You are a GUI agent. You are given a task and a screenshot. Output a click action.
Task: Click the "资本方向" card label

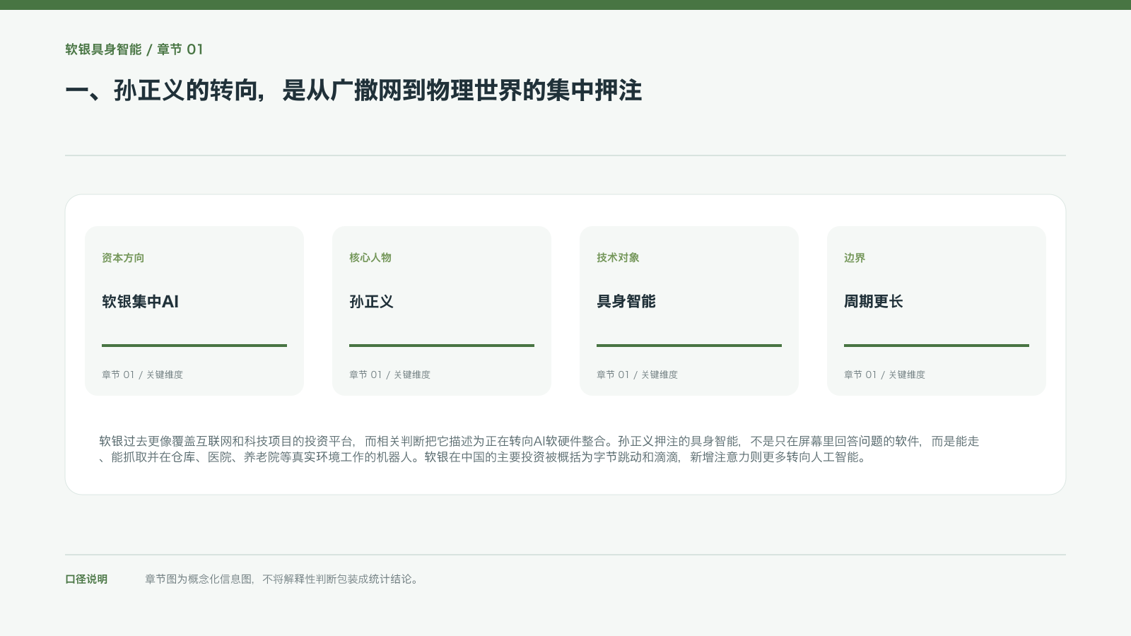[123, 258]
